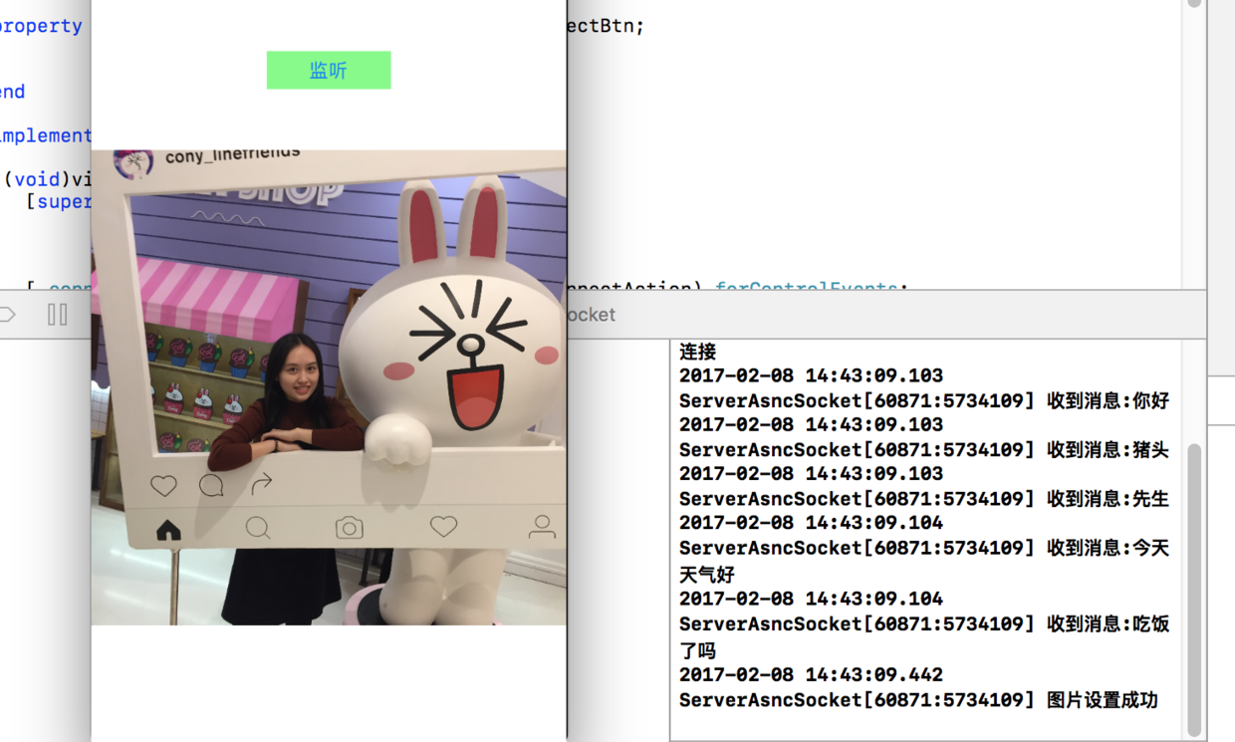1235x742 pixels.
Task: Click forControlEvents: in the code editor
Action: (x=812, y=288)
